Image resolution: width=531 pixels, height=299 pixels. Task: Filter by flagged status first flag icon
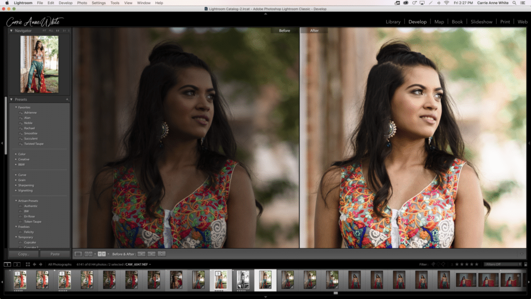coord(433,264)
